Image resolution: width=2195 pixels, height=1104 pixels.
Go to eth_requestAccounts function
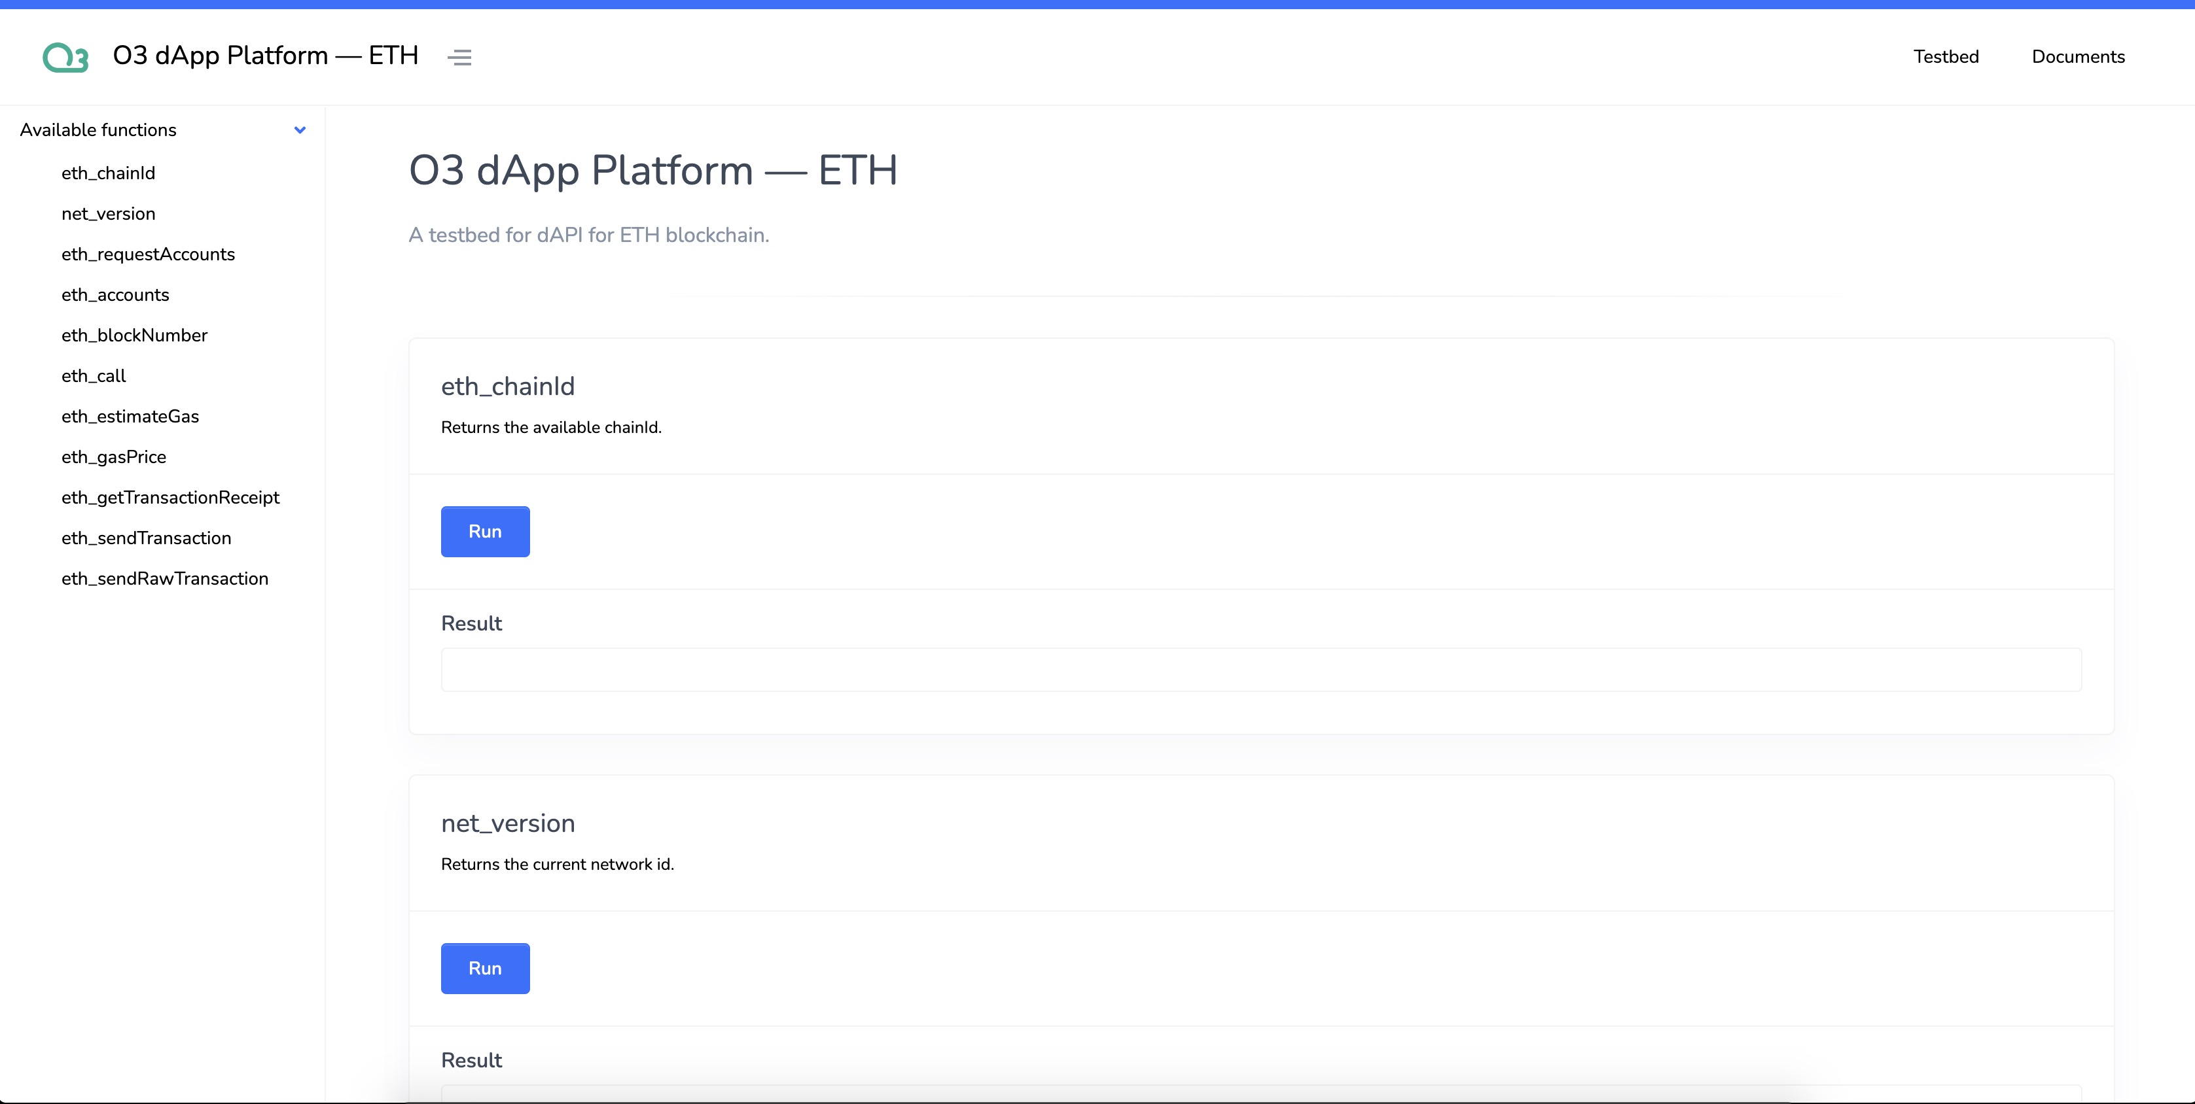pos(149,254)
